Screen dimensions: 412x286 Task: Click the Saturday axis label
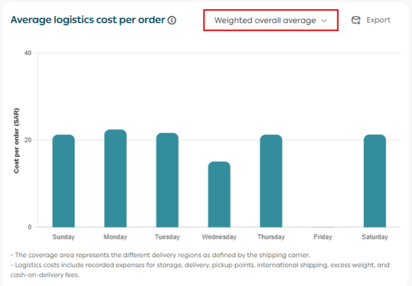click(x=375, y=237)
